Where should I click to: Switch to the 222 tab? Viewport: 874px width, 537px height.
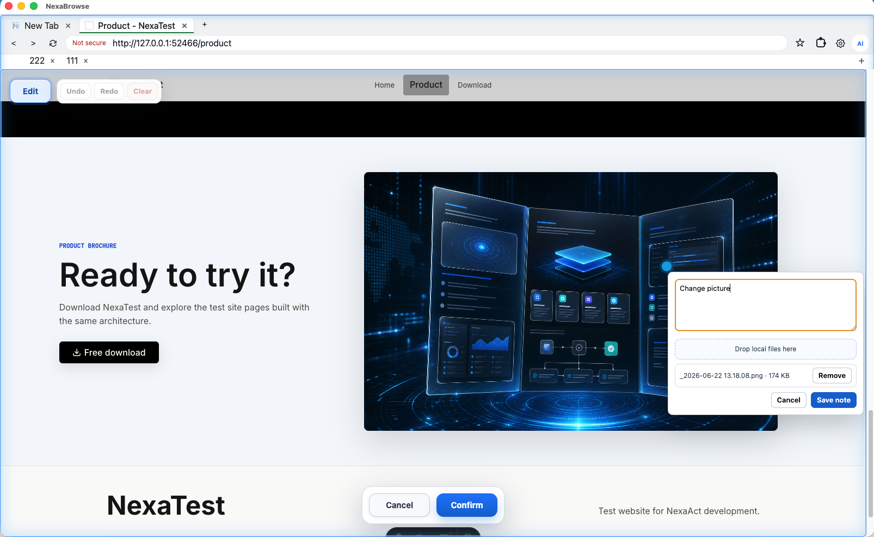(x=37, y=61)
